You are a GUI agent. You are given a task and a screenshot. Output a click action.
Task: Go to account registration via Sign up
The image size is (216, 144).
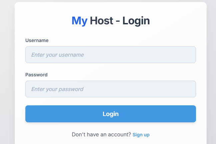click(141, 135)
